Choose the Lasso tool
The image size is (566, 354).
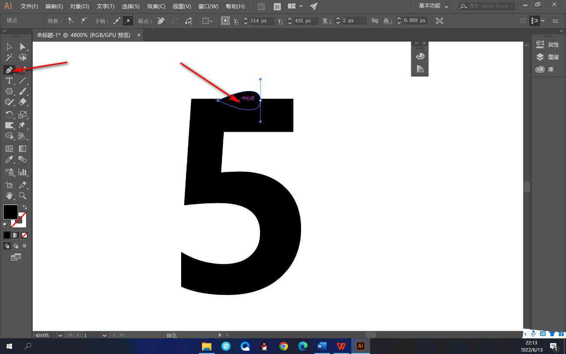pyautogui.click(x=23, y=57)
